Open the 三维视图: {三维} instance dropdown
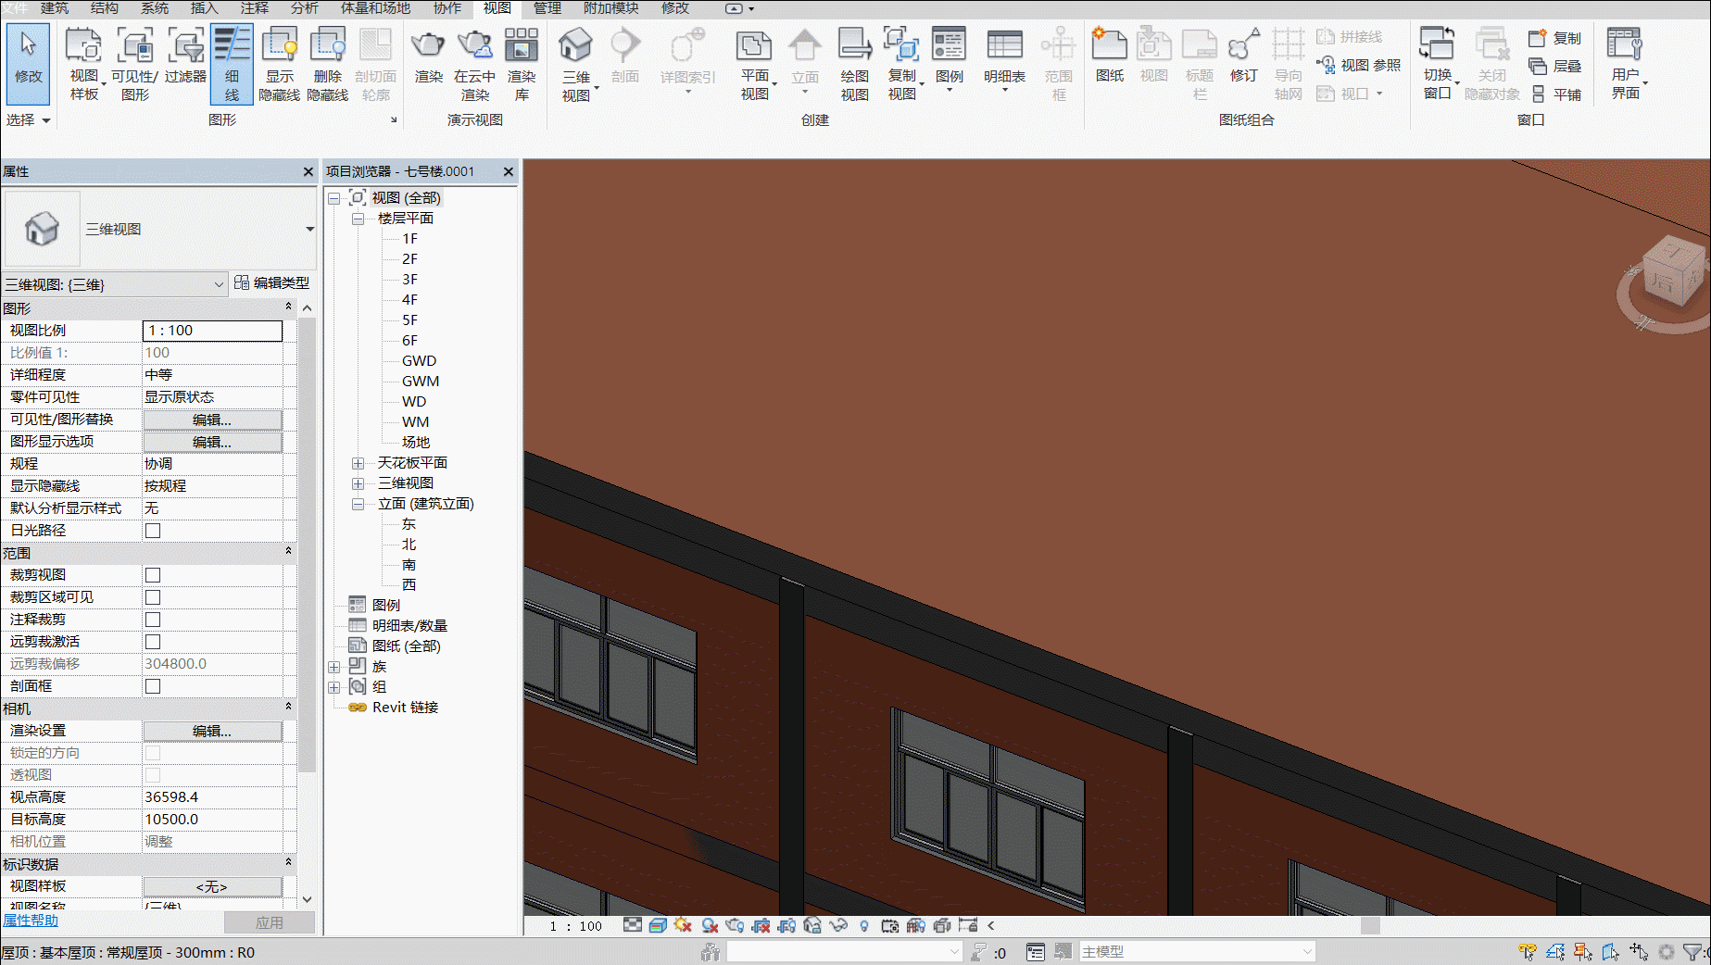Viewport: 1711px width, 965px height. 115,284
